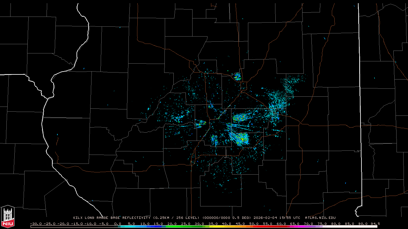Click the 0.0 scale label

tap(118, 224)
